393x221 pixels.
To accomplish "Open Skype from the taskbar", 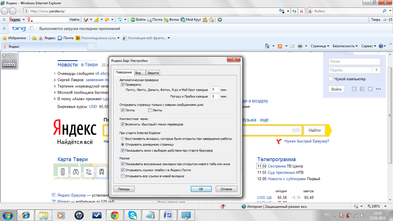I will coord(133,215).
